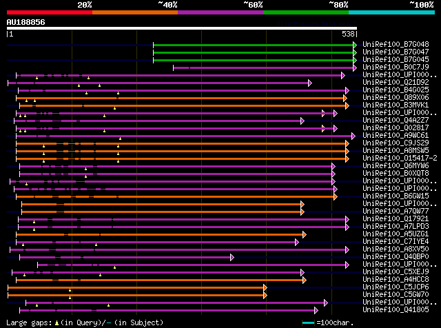
Task: Click the purple alignment bar for B0C7J9
Action: click(x=263, y=68)
